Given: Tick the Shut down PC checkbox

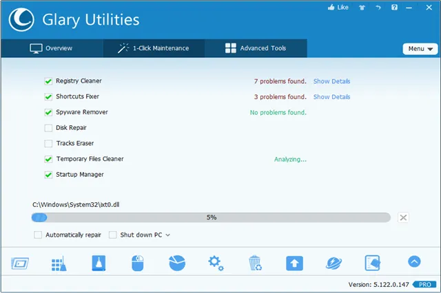Looking at the screenshot, I should (x=113, y=235).
